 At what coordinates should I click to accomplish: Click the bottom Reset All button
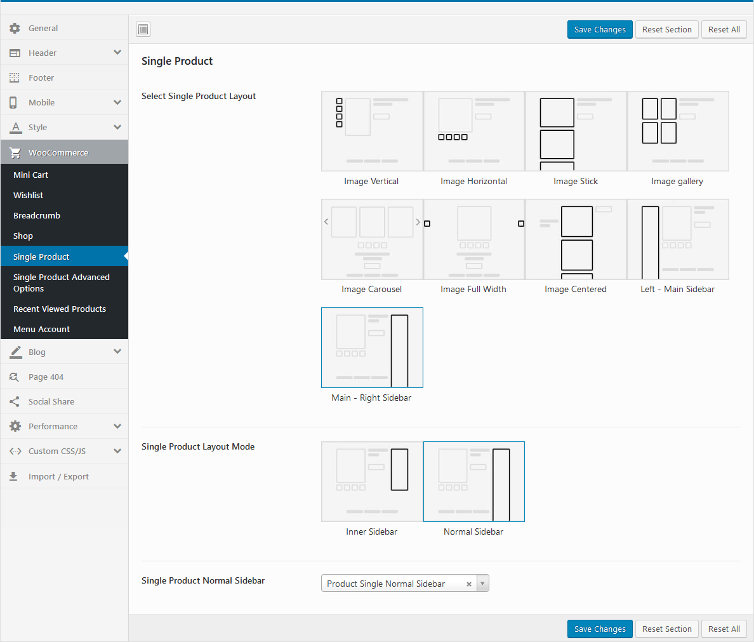point(724,629)
